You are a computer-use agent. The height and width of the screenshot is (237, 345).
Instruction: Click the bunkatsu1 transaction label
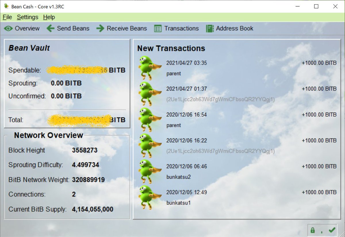pos(178,203)
